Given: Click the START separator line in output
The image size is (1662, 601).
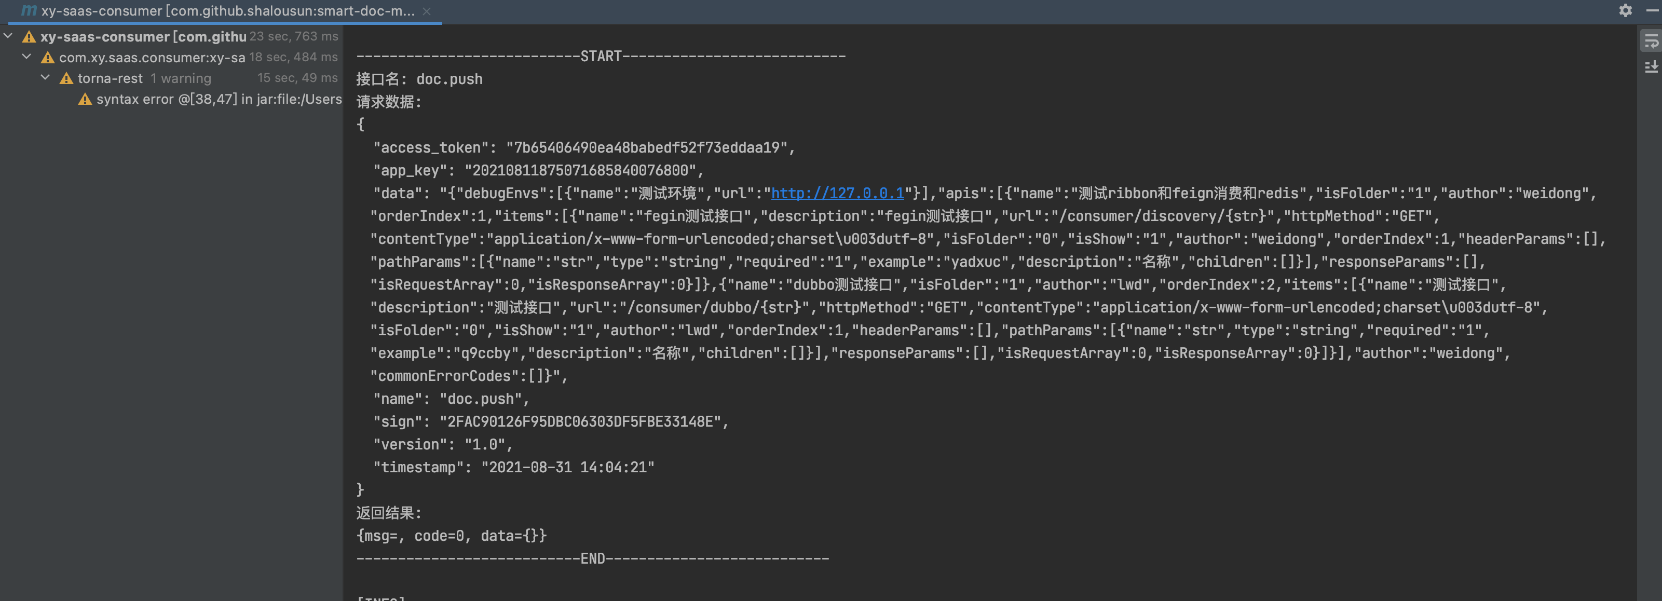Looking at the screenshot, I should click(x=600, y=56).
